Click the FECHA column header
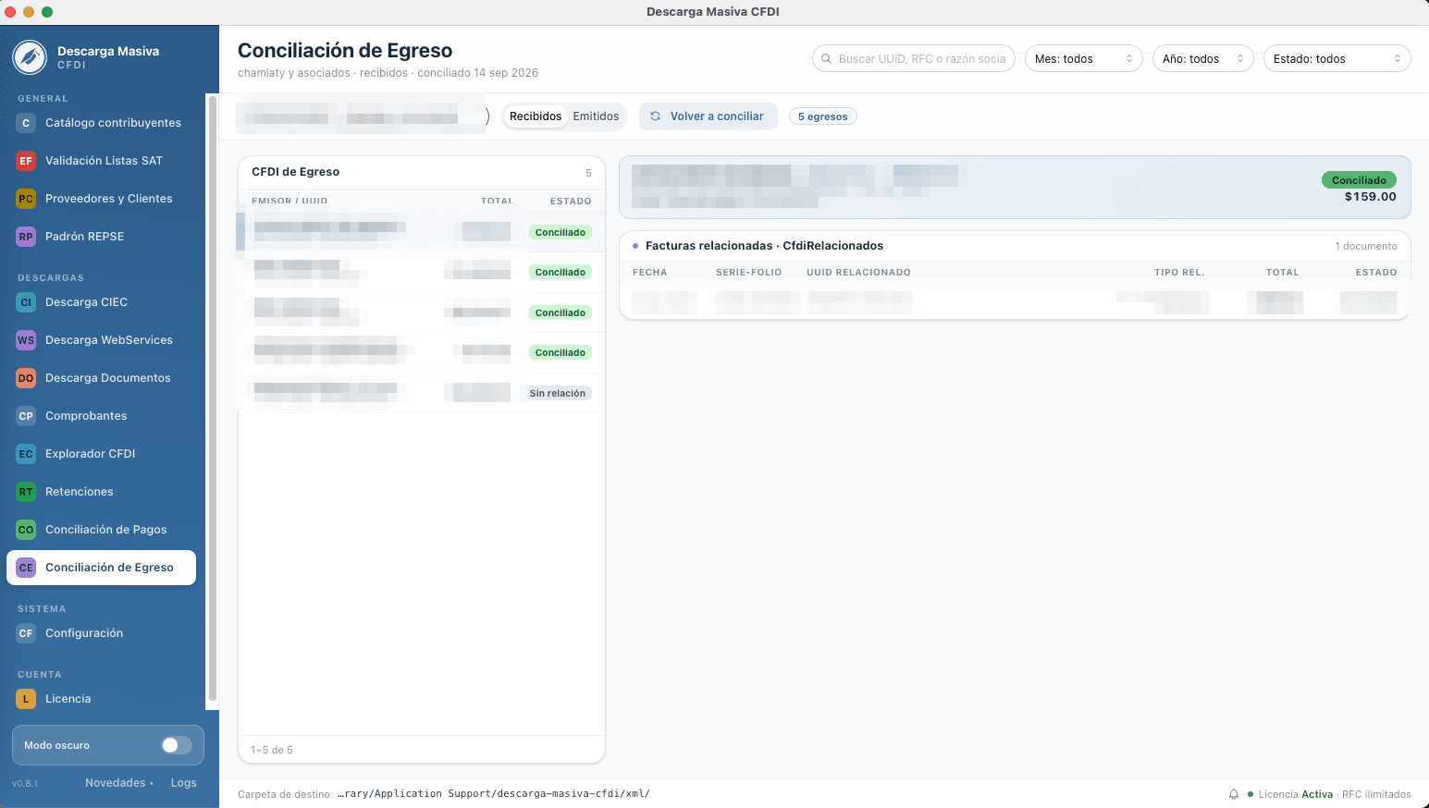Screen dimensions: 1429x808 pos(649,273)
